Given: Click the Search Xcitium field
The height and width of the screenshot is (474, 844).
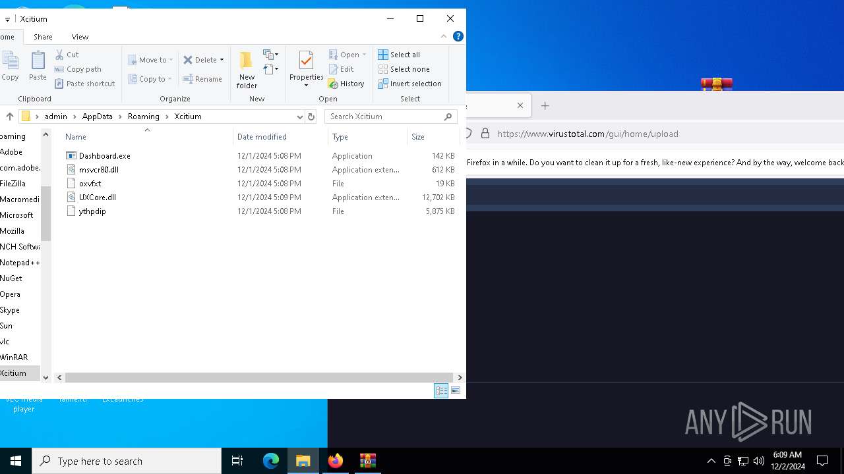Looking at the screenshot, I should [390, 117].
